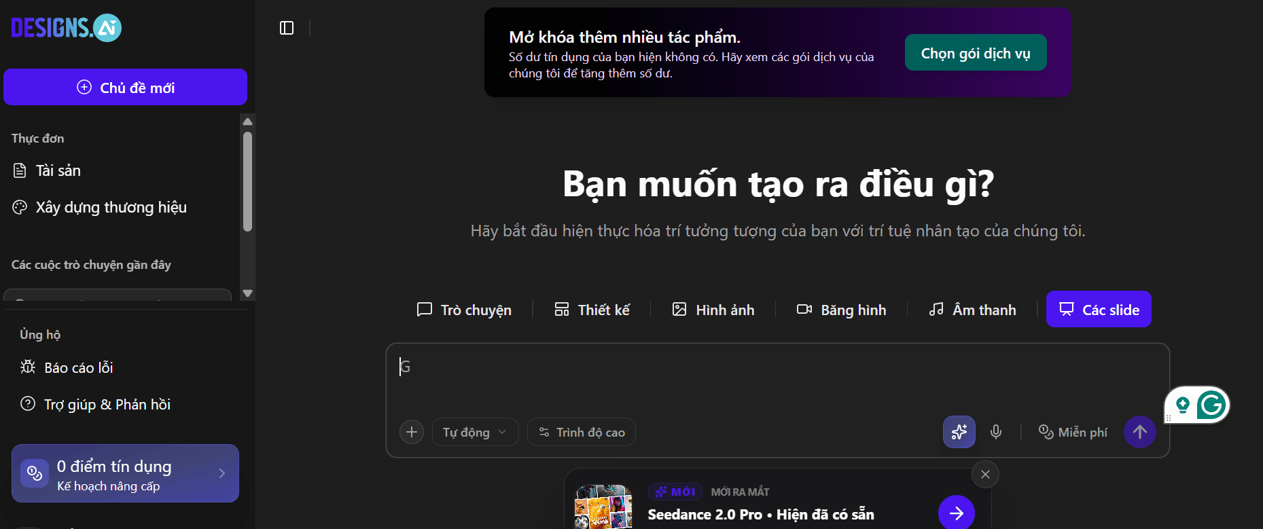The height and width of the screenshot is (529, 1263).
Task: Open Trợ giúp & Phản hồi
Action: [95, 404]
